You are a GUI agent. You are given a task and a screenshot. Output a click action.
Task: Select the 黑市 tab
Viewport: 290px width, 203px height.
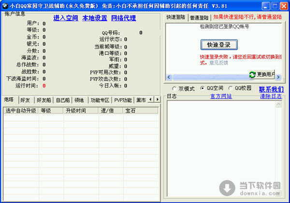coord(141,101)
